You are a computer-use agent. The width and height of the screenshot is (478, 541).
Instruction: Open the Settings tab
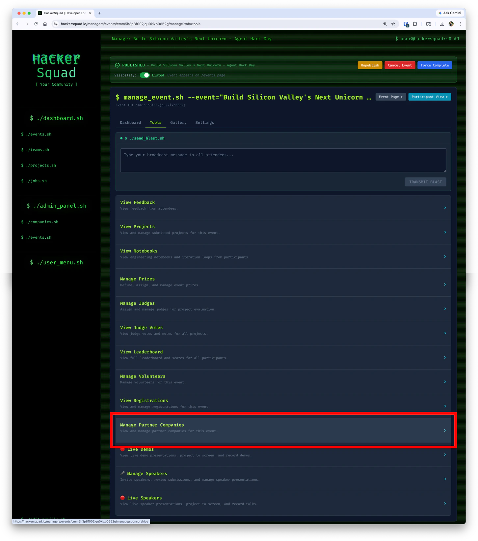click(x=204, y=123)
